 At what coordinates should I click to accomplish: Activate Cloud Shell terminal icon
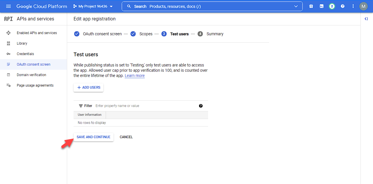(x=321, y=6)
